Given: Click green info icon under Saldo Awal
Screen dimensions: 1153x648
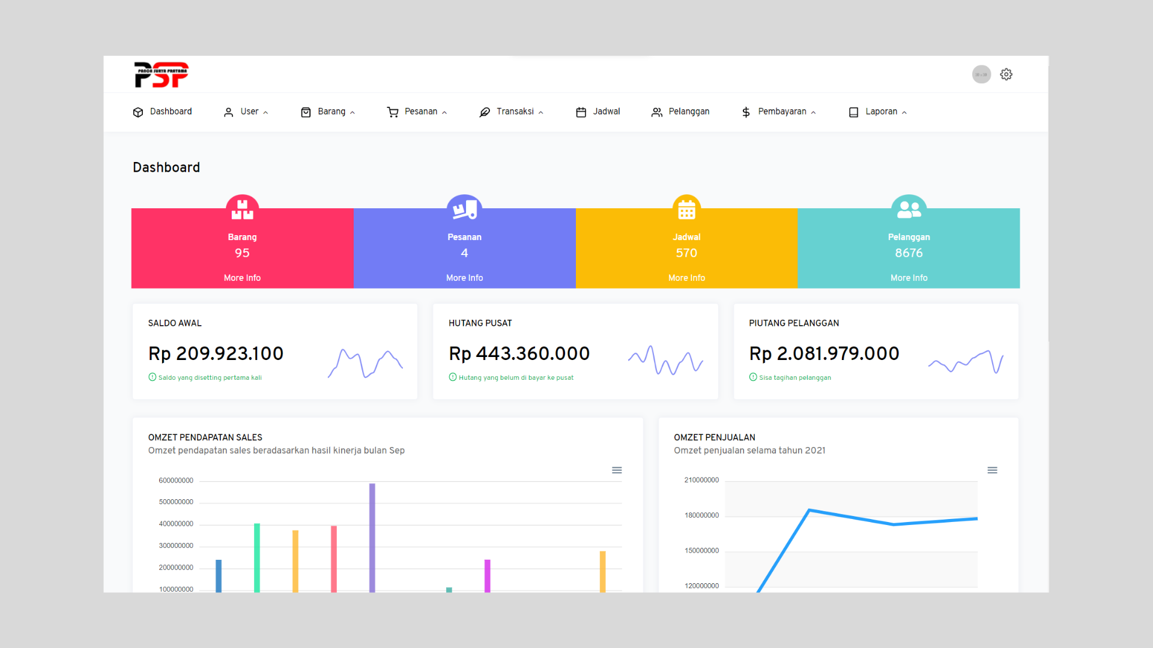Looking at the screenshot, I should point(151,377).
